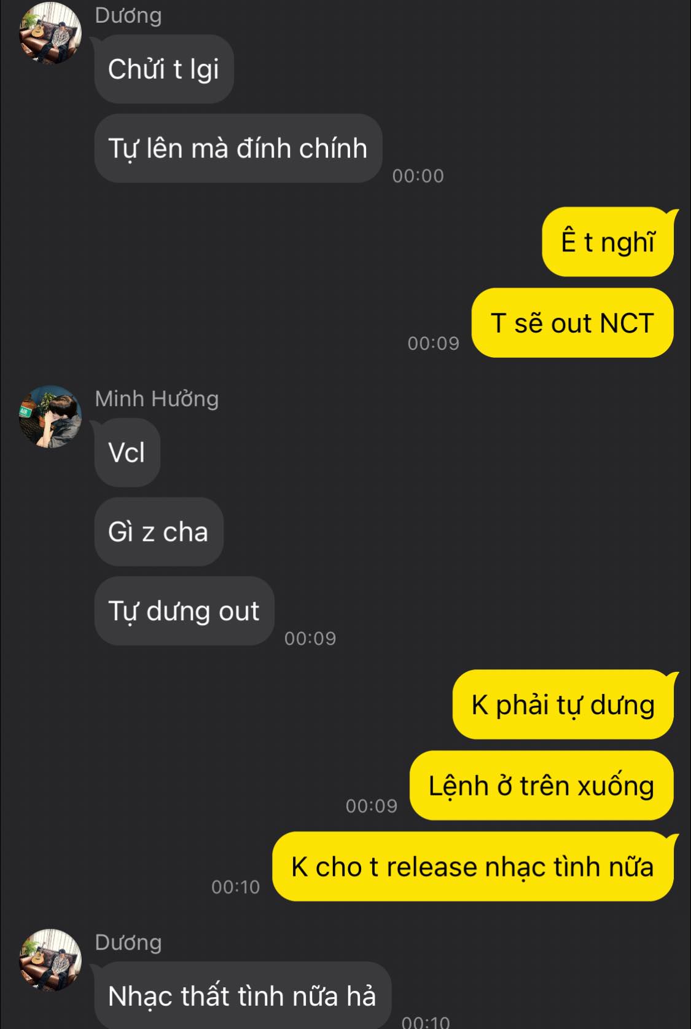Tap Dương's avatar at top of chat

pos(50,33)
